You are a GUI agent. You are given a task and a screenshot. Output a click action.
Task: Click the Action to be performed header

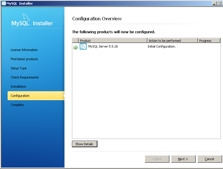[172, 40]
